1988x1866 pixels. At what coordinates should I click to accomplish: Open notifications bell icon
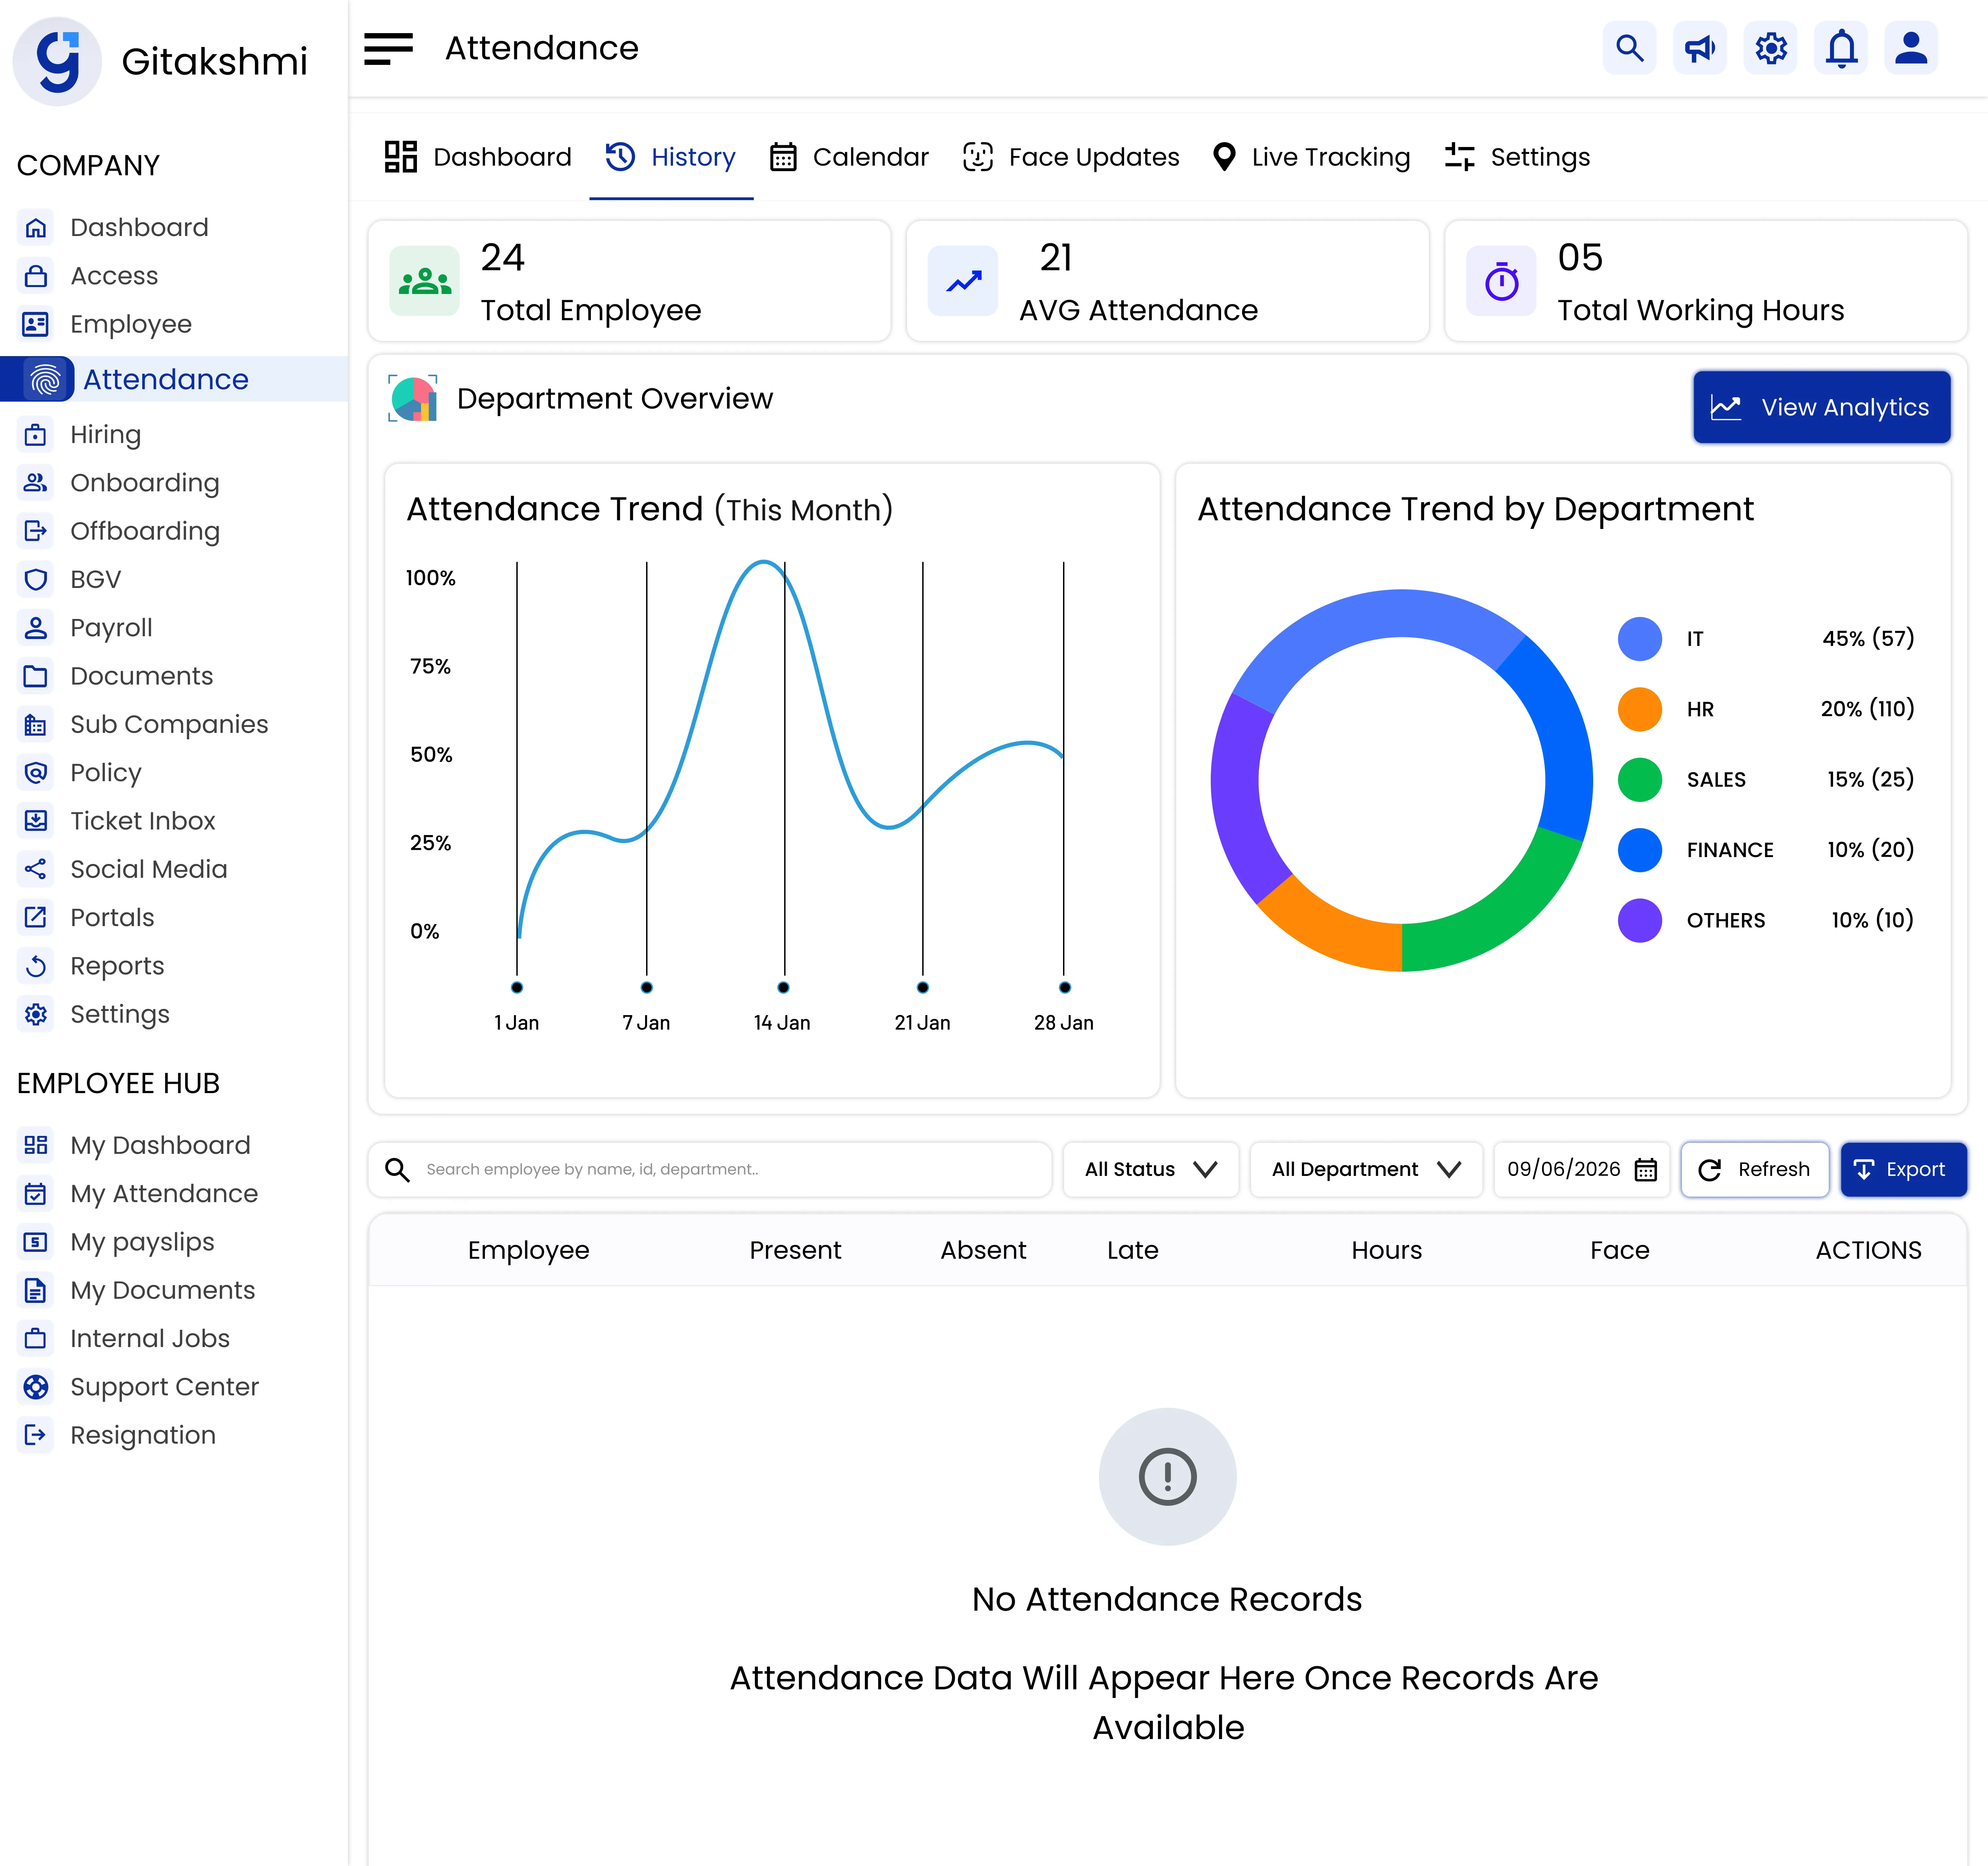click(x=1841, y=48)
